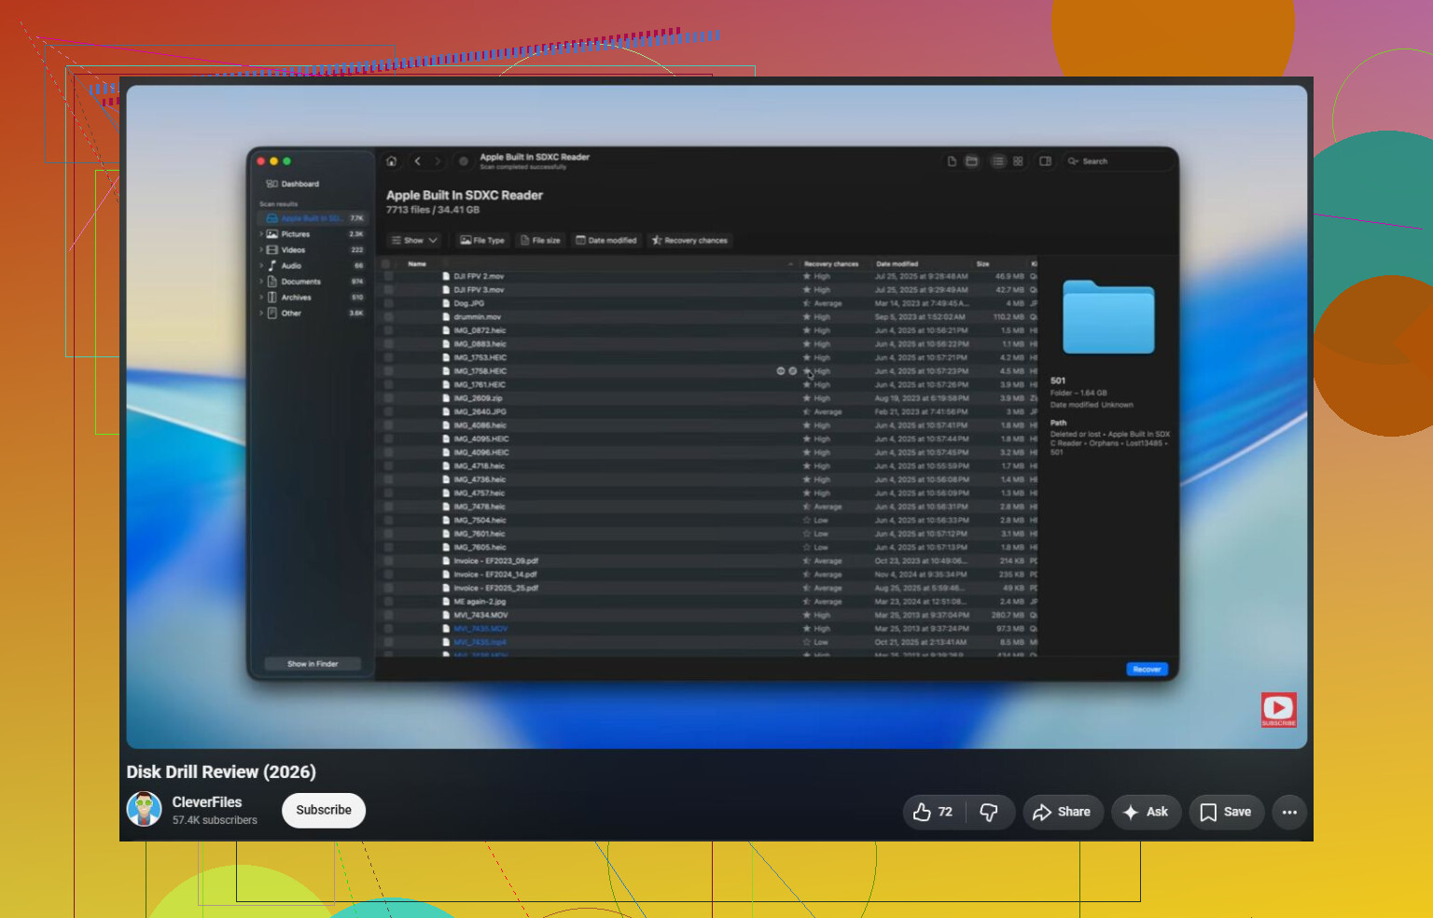Click Show in Finder button

[313, 664]
